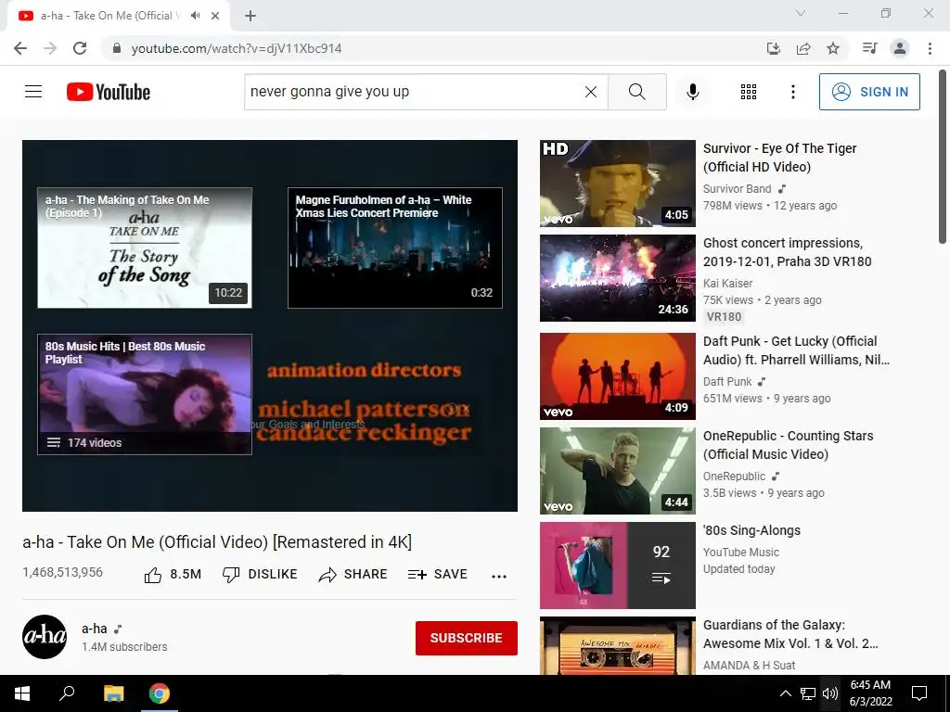Click the SIGN IN button
The height and width of the screenshot is (712, 950).
coord(869,92)
